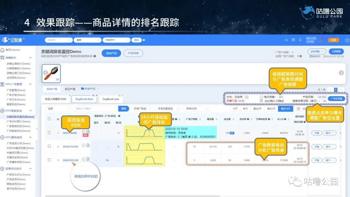Check the header checkbox to select all rows

coord(50,118)
